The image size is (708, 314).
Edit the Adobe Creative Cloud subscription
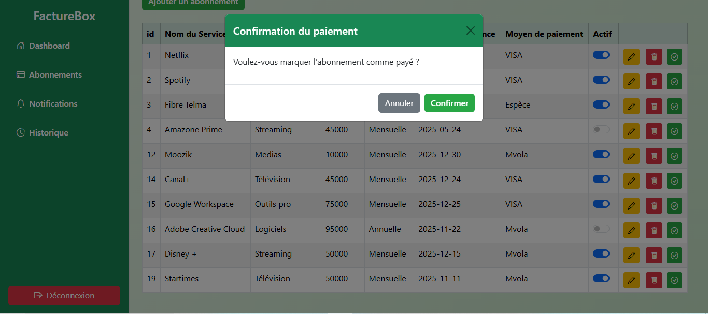(631, 231)
